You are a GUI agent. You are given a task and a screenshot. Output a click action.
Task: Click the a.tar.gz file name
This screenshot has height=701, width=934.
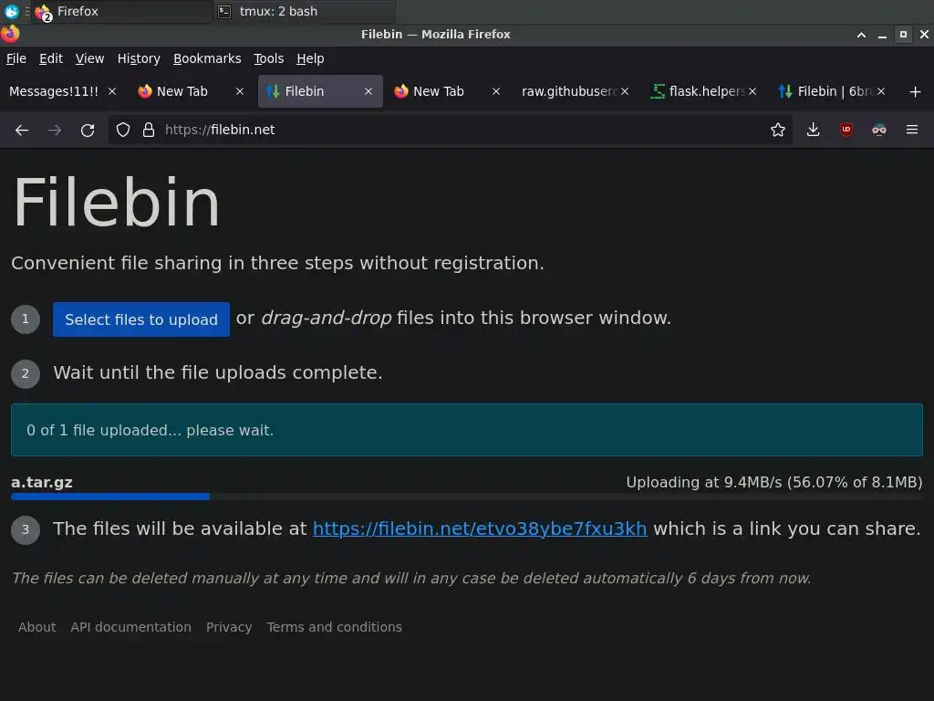pyautogui.click(x=42, y=482)
